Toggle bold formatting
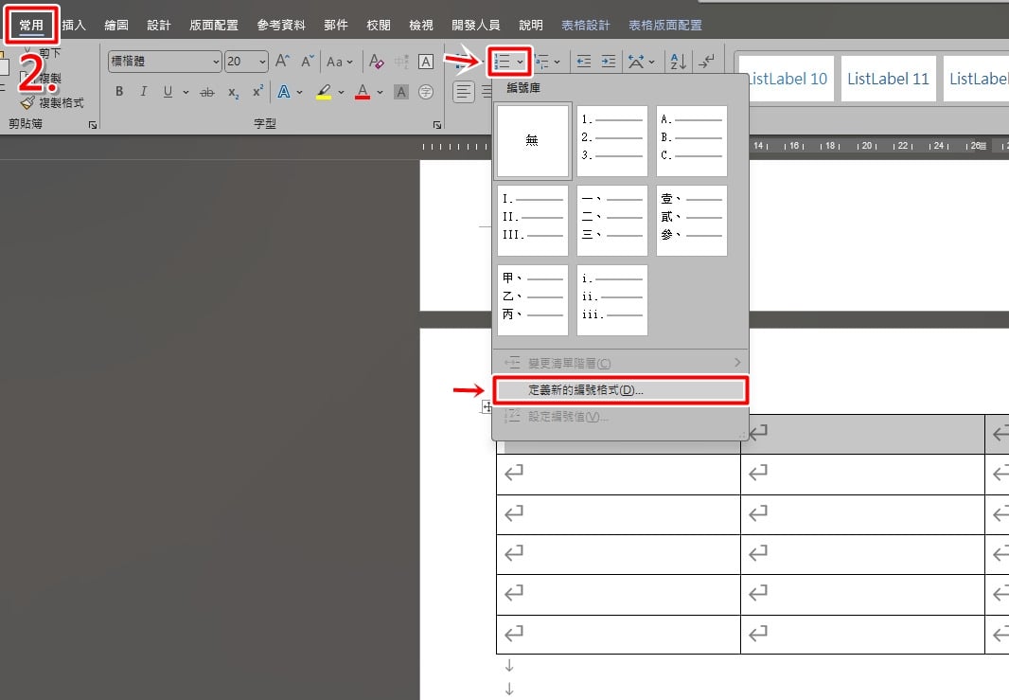 [x=119, y=92]
